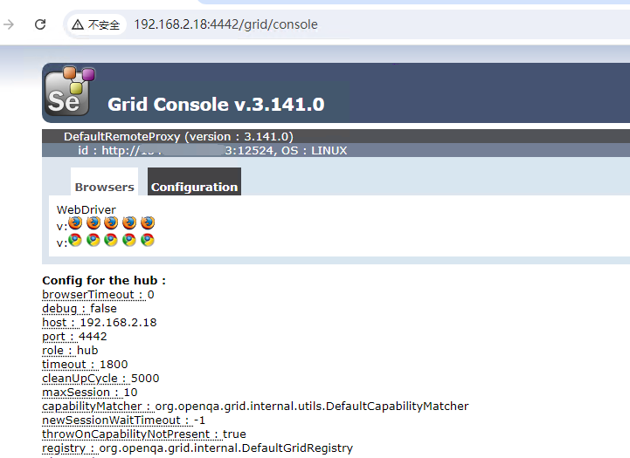
Task: Click the port : 4442 entry
Action: [74, 337]
